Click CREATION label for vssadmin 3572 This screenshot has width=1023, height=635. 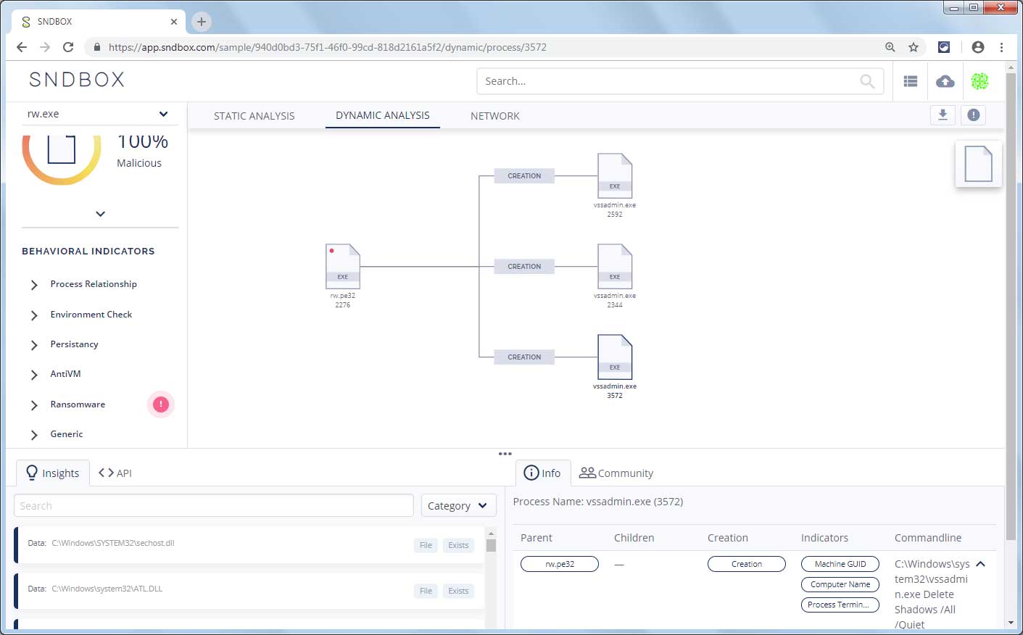pyautogui.click(x=524, y=357)
